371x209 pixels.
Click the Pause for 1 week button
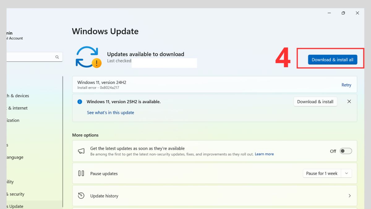[322, 173]
